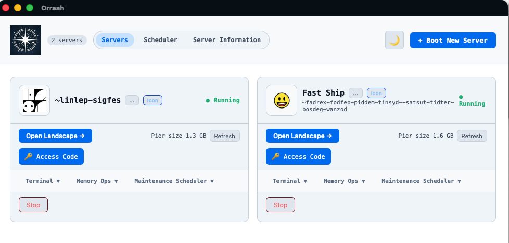Viewport: 509px width, 243px height.
Task: Toggle dark mode with moon icon
Action: point(395,40)
